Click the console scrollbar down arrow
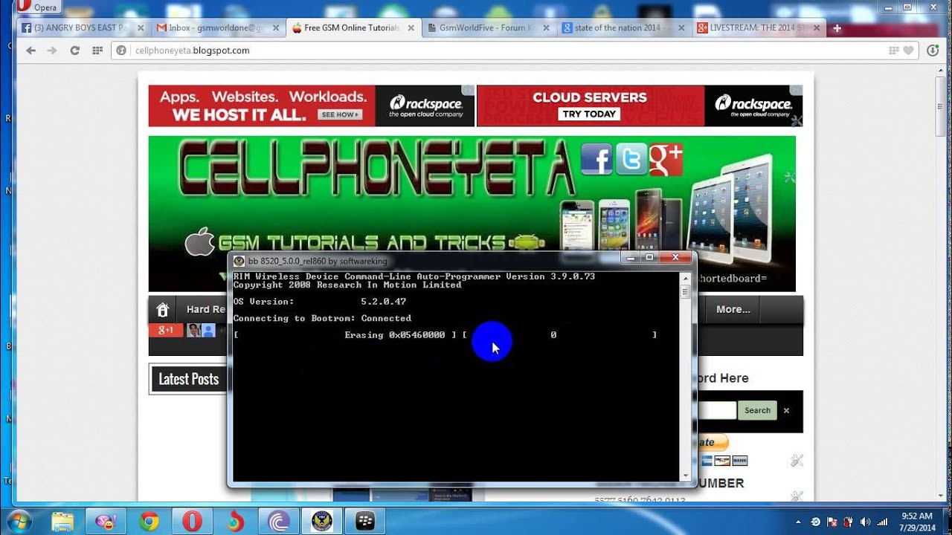The width and height of the screenshot is (952, 535). coord(684,477)
